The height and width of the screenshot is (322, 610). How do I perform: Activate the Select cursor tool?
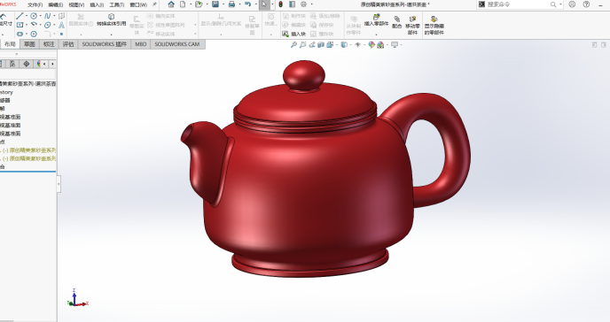(x=264, y=4)
